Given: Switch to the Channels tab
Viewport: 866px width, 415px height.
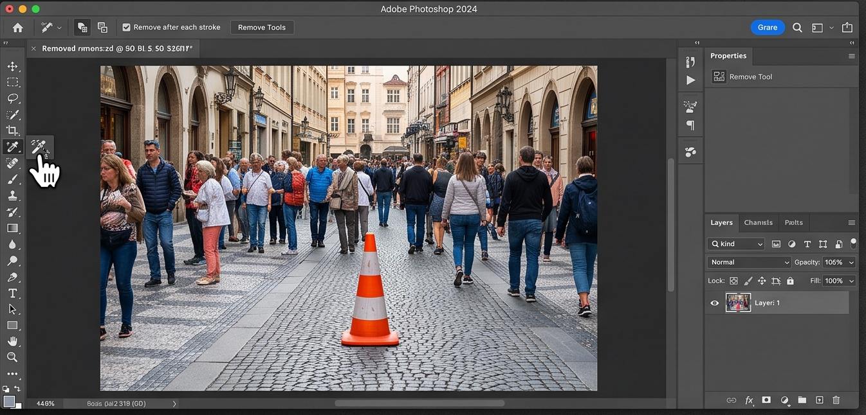Looking at the screenshot, I should coord(758,223).
